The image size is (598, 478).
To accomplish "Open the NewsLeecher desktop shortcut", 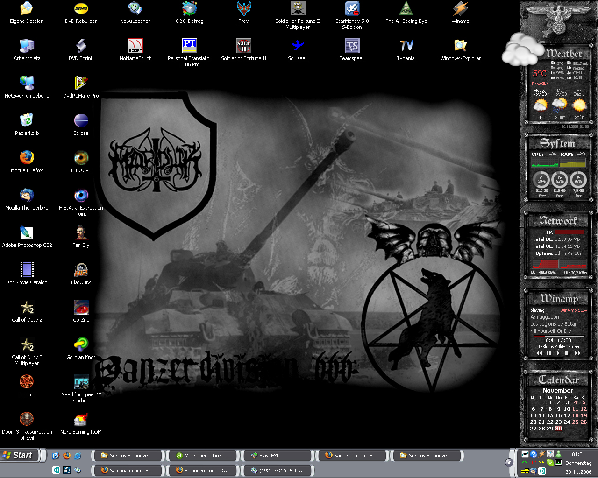I will point(135,13).
